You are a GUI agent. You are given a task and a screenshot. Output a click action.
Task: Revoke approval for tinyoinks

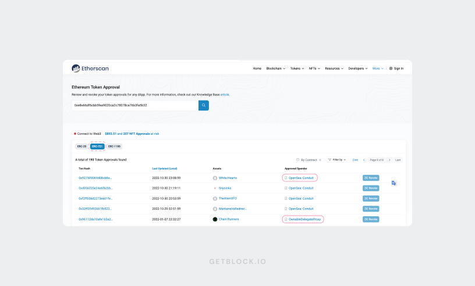click(x=371, y=188)
